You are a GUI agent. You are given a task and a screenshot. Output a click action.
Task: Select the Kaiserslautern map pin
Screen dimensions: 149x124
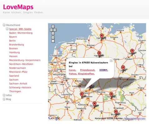coord(82,95)
